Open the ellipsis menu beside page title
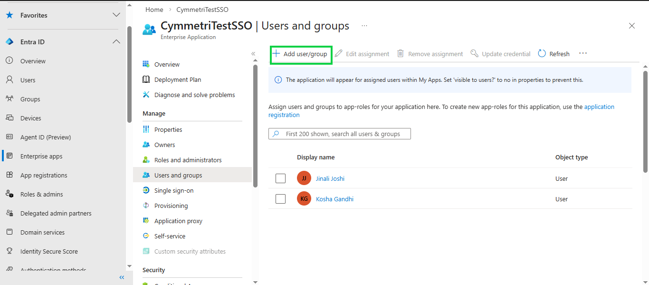 point(364,26)
